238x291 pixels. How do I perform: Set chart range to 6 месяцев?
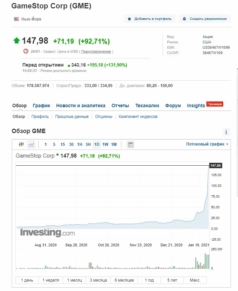[124, 280]
